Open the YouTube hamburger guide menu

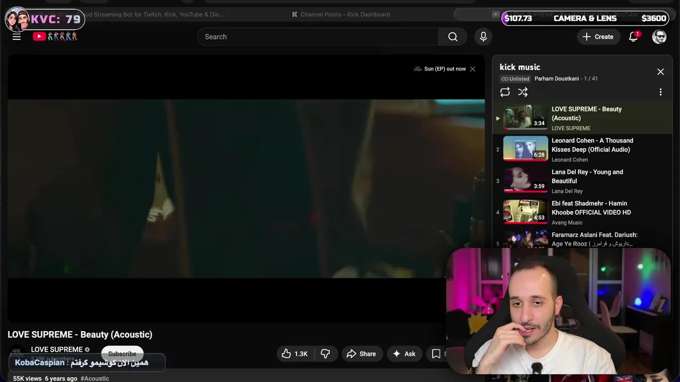click(16, 37)
